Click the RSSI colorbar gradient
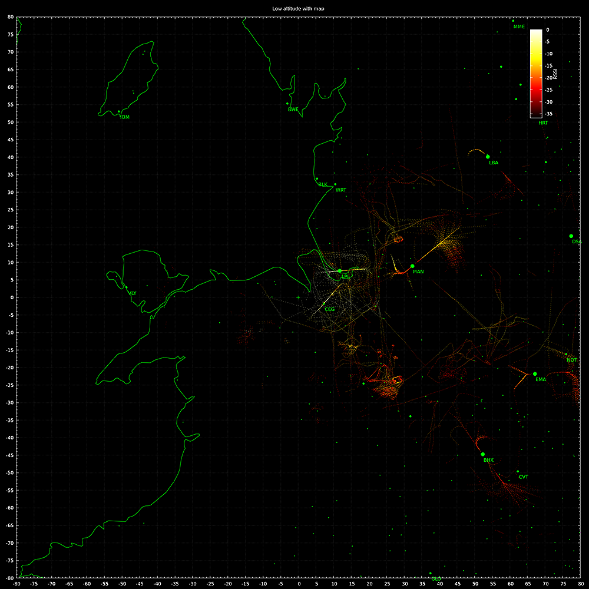 [536, 74]
